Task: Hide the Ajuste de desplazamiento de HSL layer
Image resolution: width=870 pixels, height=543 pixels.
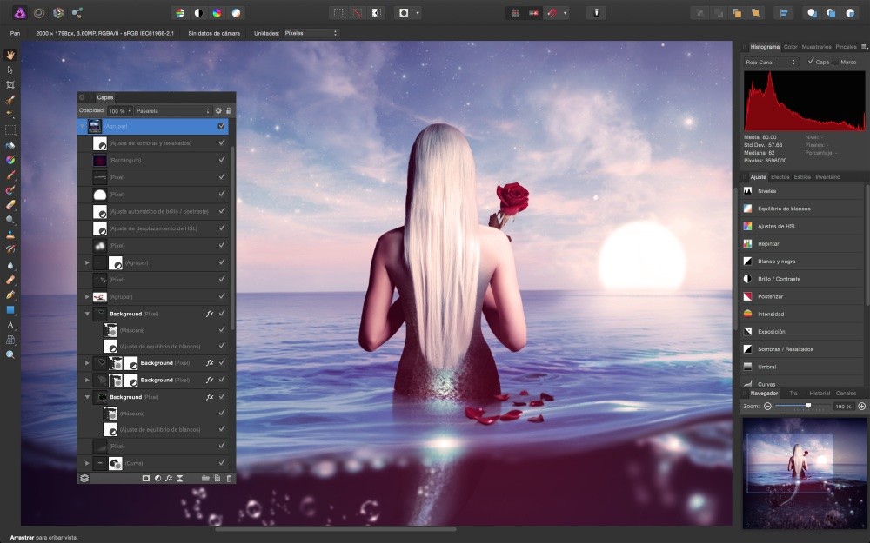Action: pos(222,228)
